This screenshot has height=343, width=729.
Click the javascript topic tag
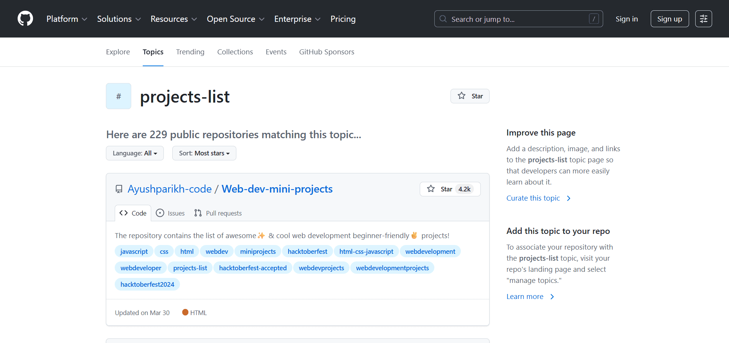point(134,252)
